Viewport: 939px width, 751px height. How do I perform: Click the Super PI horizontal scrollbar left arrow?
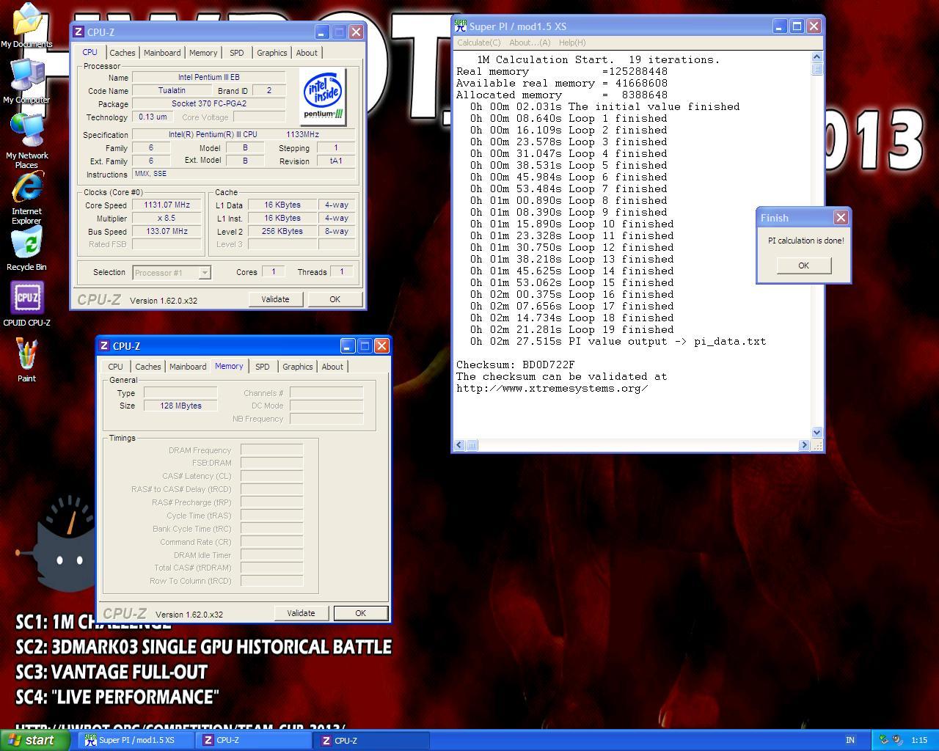(459, 445)
